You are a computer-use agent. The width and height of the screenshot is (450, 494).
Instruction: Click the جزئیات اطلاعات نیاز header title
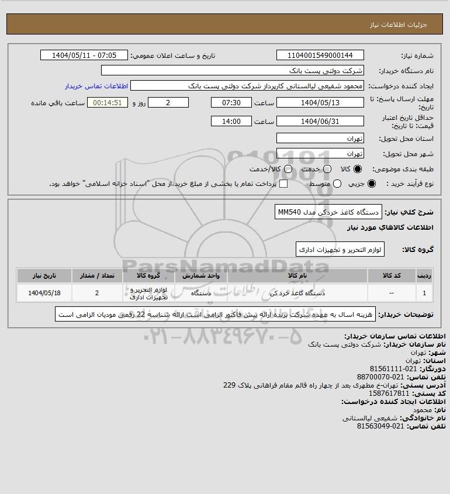[399, 25]
